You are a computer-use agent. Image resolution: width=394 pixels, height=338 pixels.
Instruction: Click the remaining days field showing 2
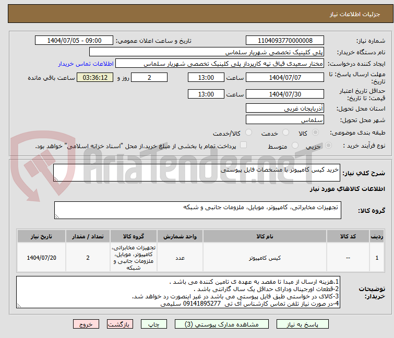coord(149,77)
